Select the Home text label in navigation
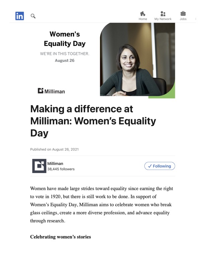The height and width of the screenshot is (266, 205). (143, 19)
